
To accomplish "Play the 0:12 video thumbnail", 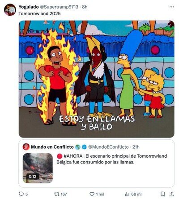I will click(x=38, y=168).
